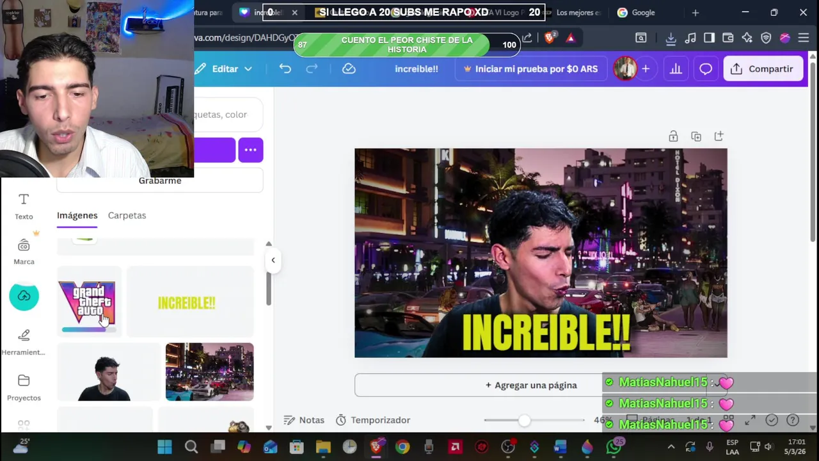Open a new browser tab
The image size is (819, 461).
tap(696, 12)
